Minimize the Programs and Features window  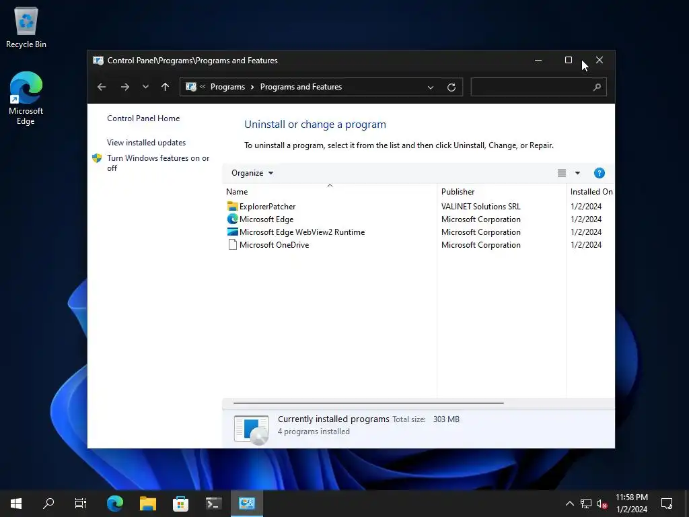(538, 60)
